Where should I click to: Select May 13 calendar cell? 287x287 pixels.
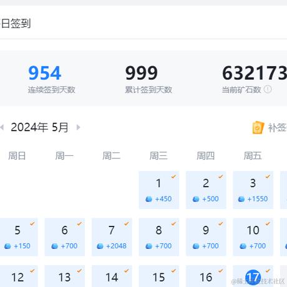(x=65, y=276)
